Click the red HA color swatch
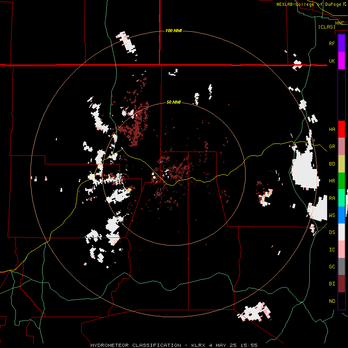This screenshot has height=348, width=348. pos(341,129)
